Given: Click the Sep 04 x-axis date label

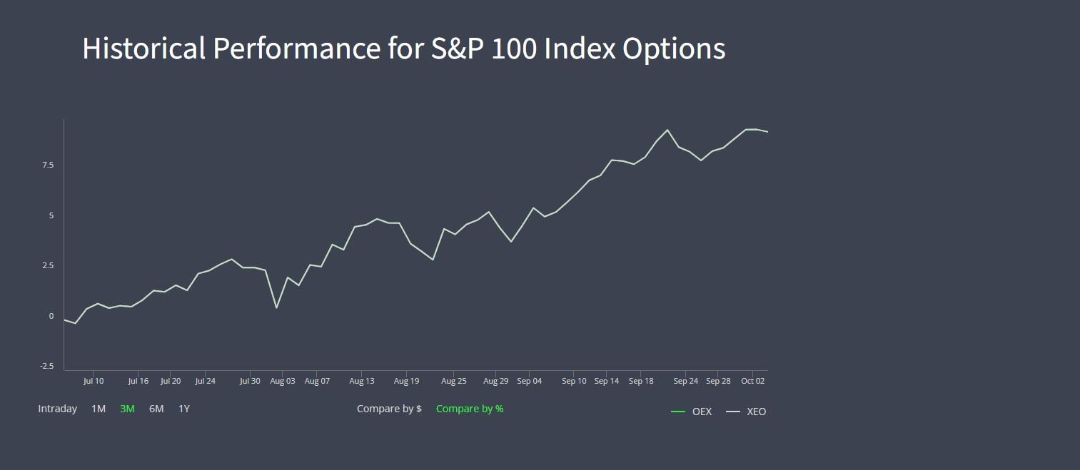Looking at the screenshot, I should click(x=529, y=381).
